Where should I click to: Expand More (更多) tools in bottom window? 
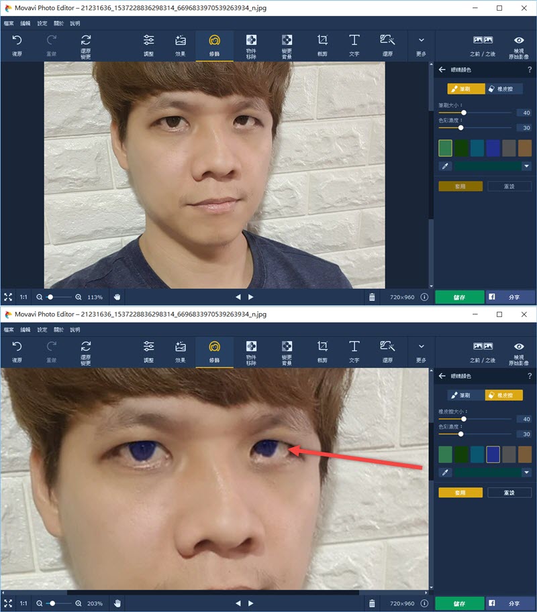click(x=421, y=352)
